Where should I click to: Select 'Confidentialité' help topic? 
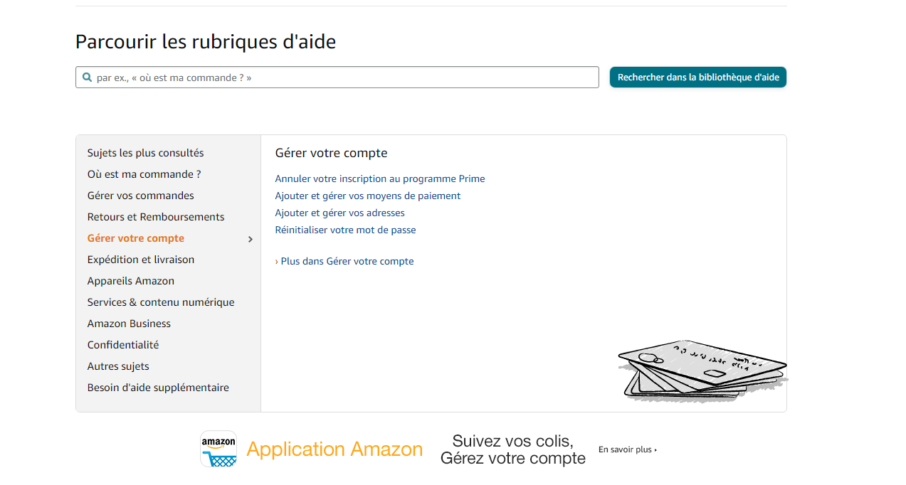tap(123, 345)
